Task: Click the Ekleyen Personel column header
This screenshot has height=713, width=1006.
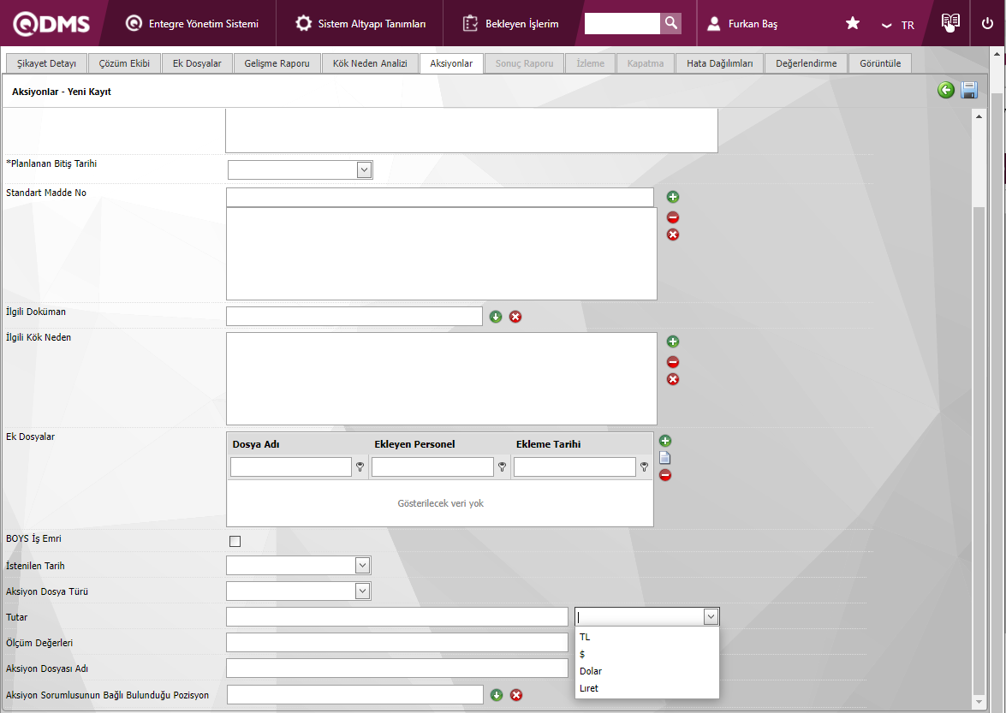Action: [414, 444]
